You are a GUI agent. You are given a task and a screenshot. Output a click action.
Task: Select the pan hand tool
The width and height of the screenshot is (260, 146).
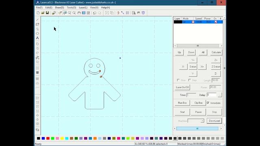79,13
